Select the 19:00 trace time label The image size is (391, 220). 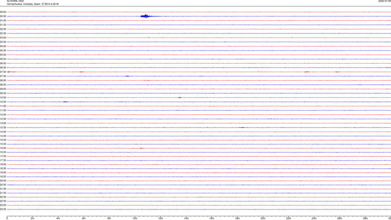[3, 173]
